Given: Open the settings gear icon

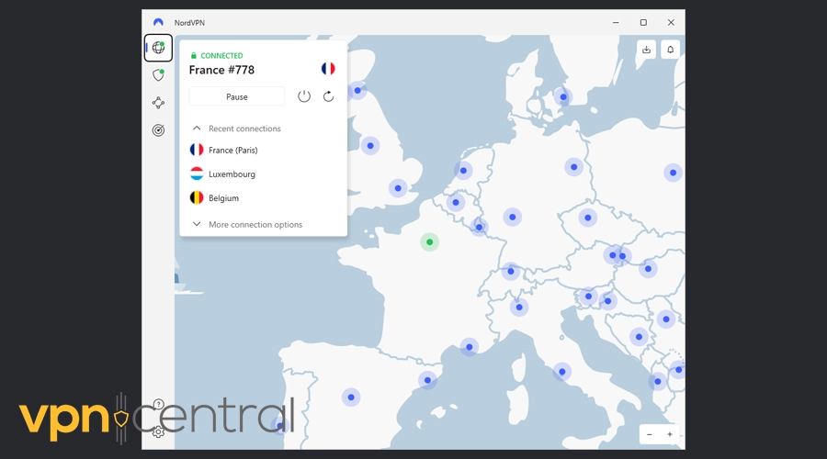Looking at the screenshot, I should 158,432.
